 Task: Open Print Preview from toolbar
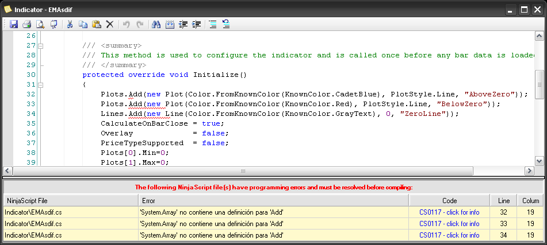40,24
